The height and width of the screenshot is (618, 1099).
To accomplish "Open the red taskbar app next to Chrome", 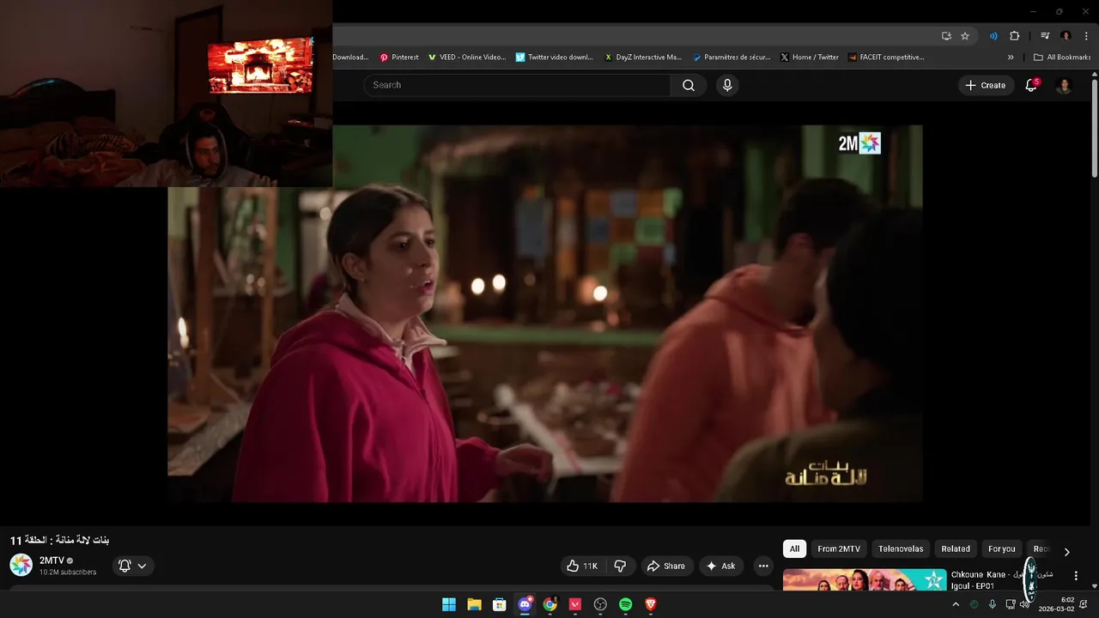I will [575, 604].
